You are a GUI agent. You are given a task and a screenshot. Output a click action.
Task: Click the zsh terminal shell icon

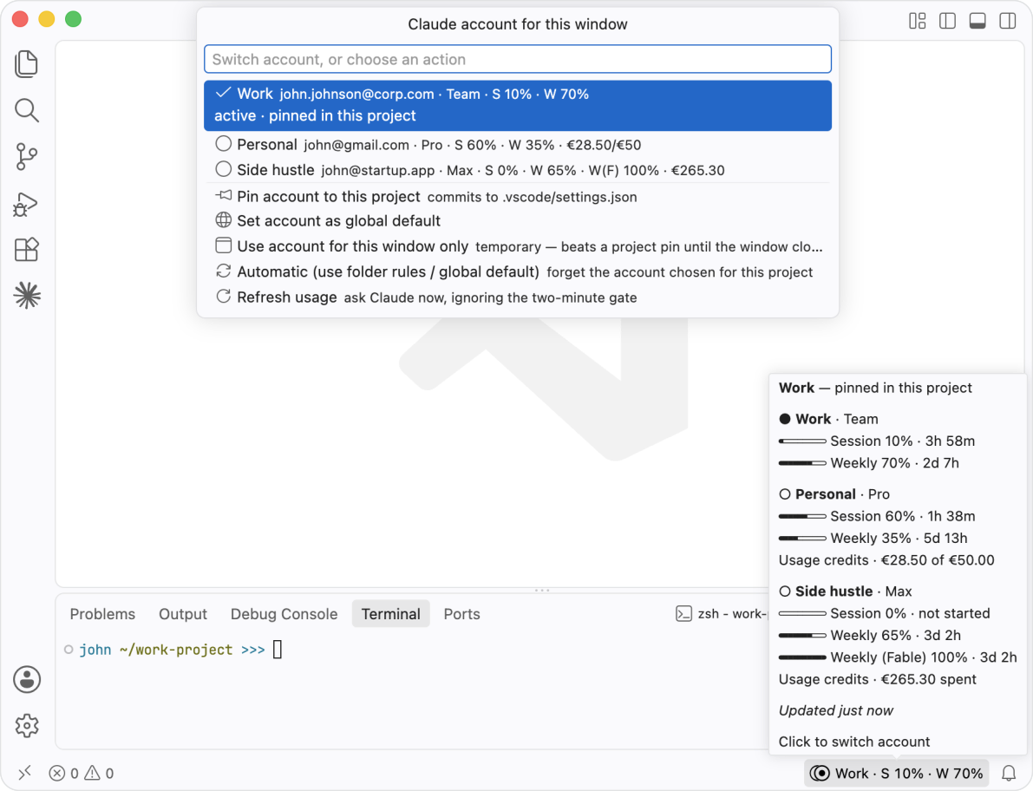(683, 614)
